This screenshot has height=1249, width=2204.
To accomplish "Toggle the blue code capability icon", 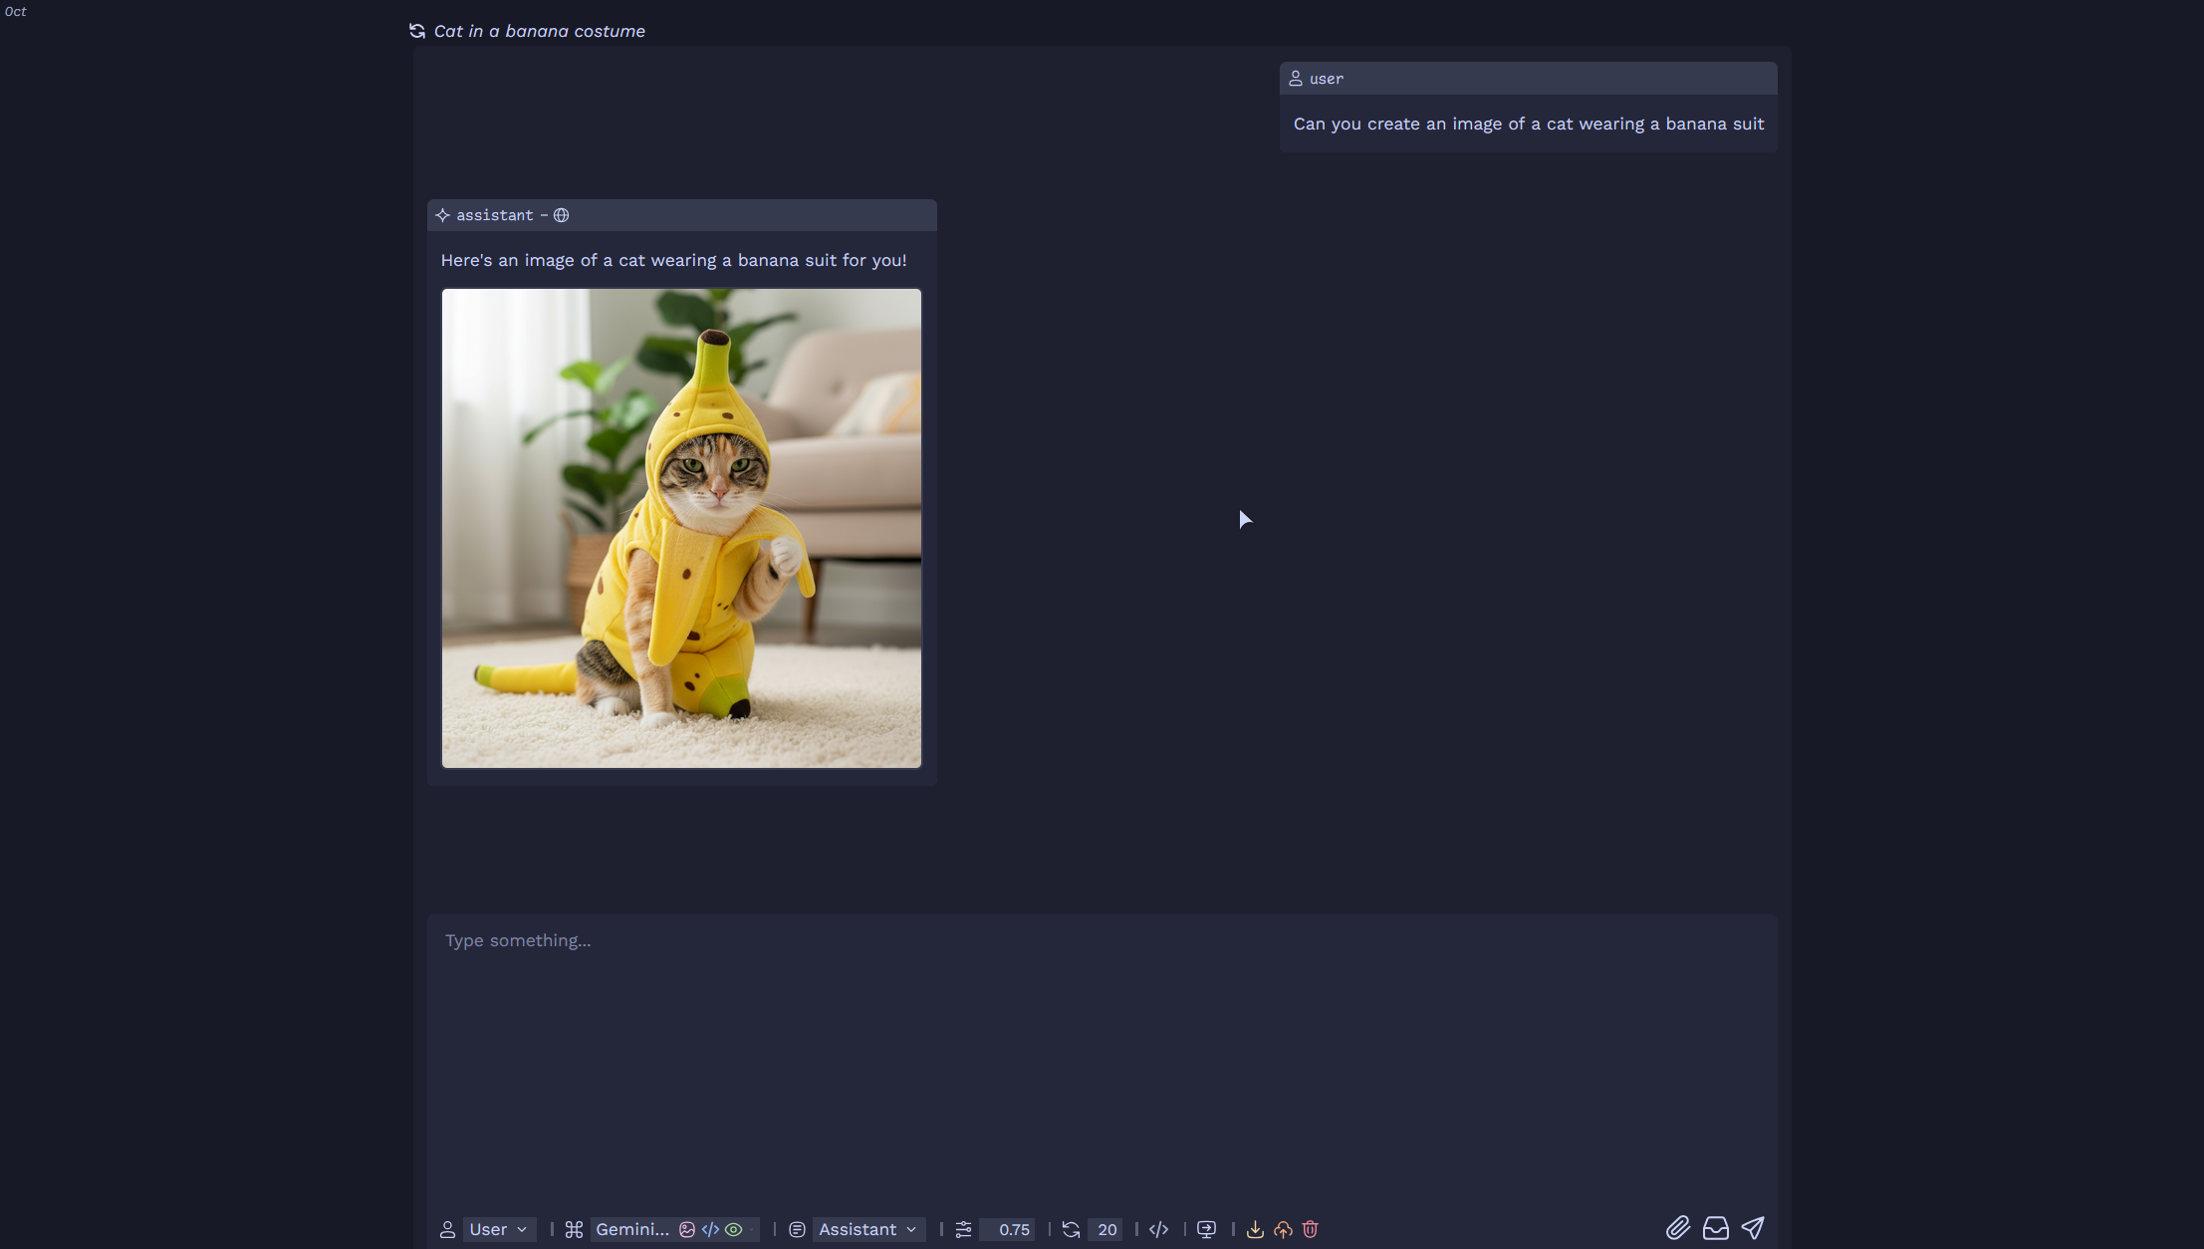I will 710,1229.
